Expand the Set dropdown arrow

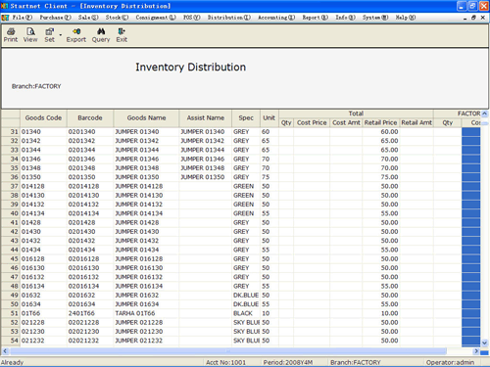click(x=61, y=34)
